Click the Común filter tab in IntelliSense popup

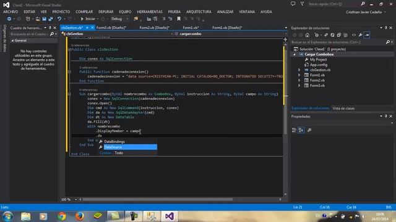click(x=105, y=153)
